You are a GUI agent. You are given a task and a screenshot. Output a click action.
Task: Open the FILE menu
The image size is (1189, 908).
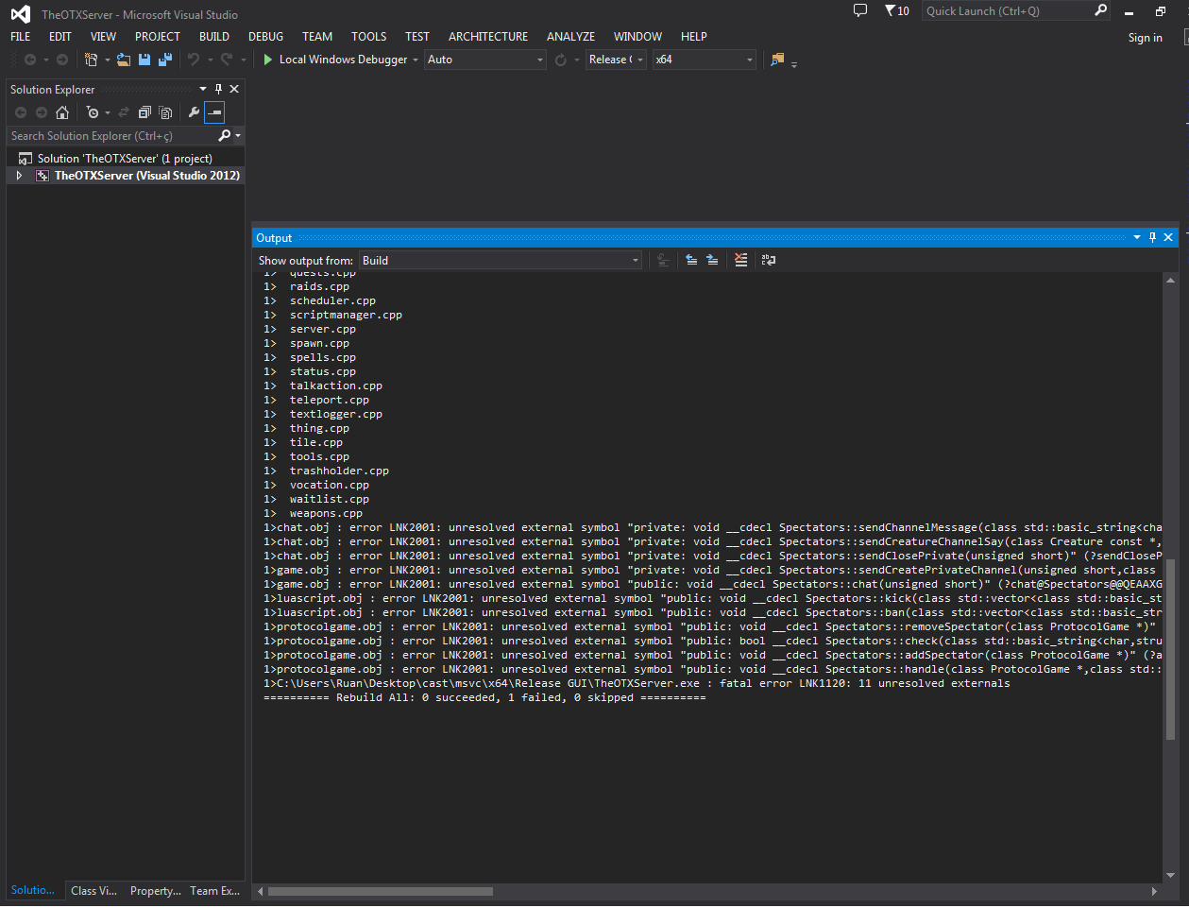click(21, 36)
